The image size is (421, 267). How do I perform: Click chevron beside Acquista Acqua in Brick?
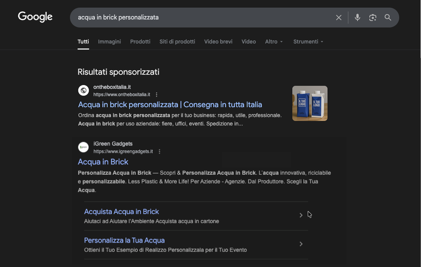pos(301,215)
